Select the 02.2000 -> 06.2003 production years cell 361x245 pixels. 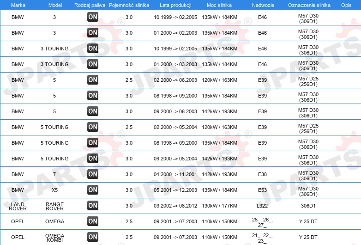pyautogui.click(x=175, y=80)
